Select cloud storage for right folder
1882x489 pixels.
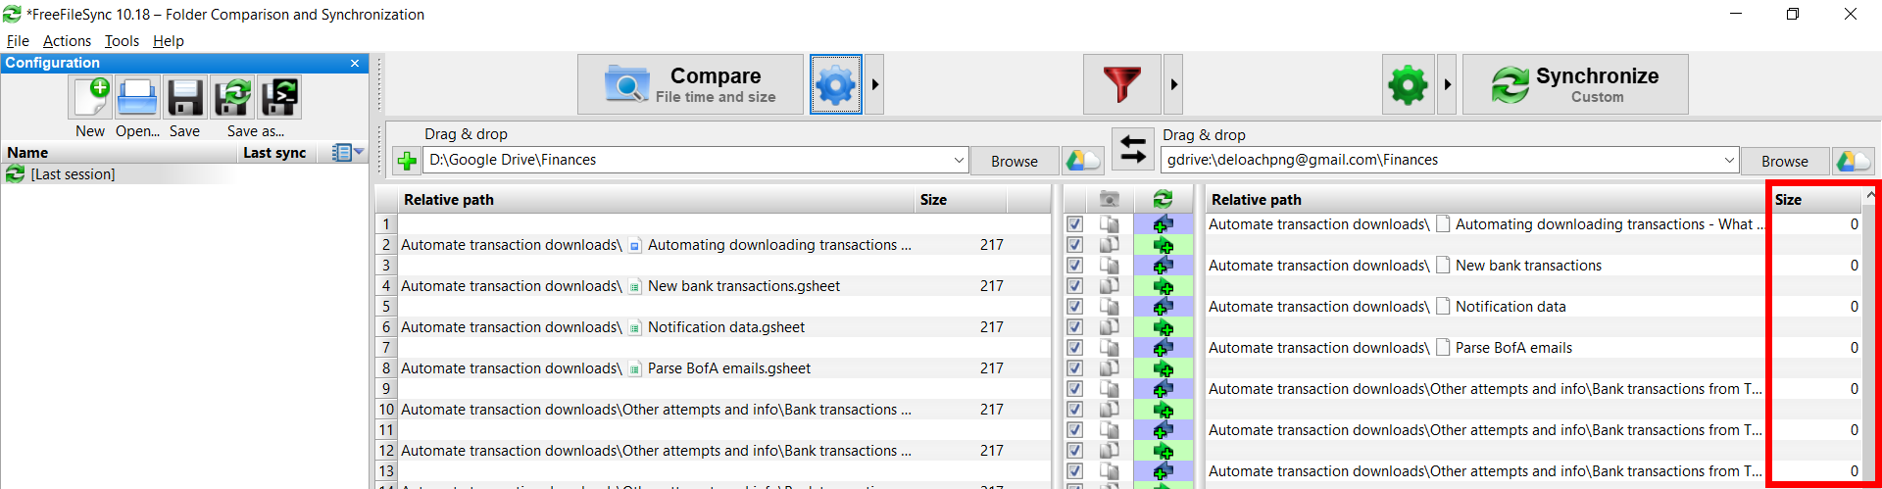click(1853, 161)
